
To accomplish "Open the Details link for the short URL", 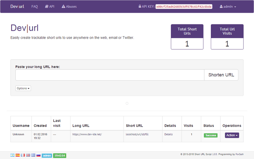I will (168, 134).
